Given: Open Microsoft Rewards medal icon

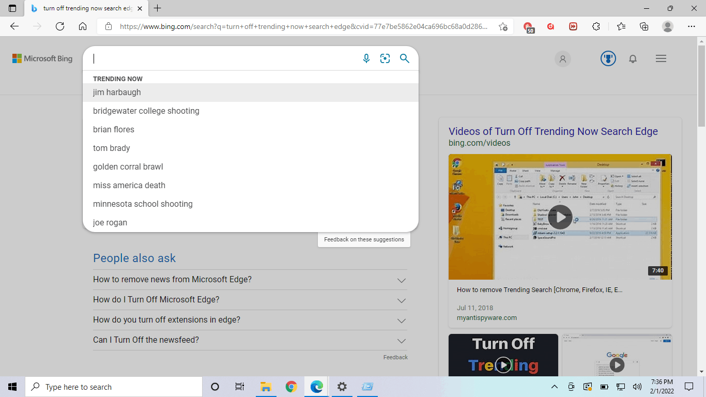Looking at the screenshot, I should (x=608, y=58).
